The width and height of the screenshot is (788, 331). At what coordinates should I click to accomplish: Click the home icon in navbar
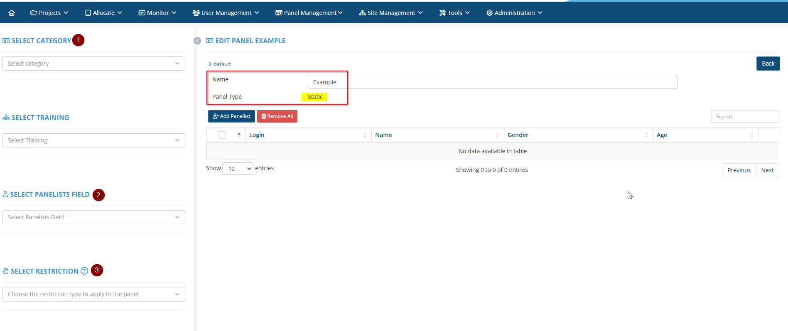12,13
